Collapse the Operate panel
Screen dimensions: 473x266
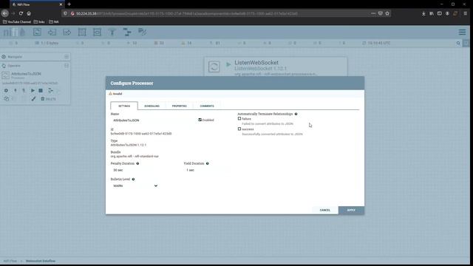click(67, 66)
